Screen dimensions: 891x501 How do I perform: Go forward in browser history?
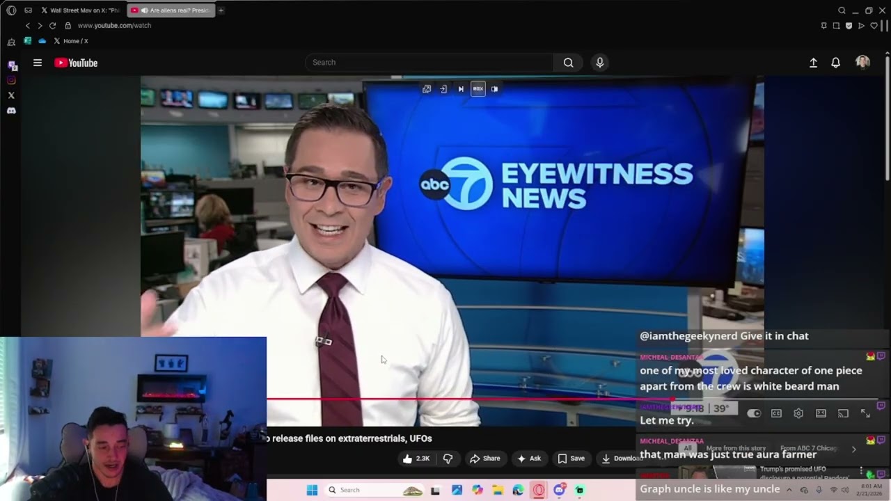(x=40, y=26)
